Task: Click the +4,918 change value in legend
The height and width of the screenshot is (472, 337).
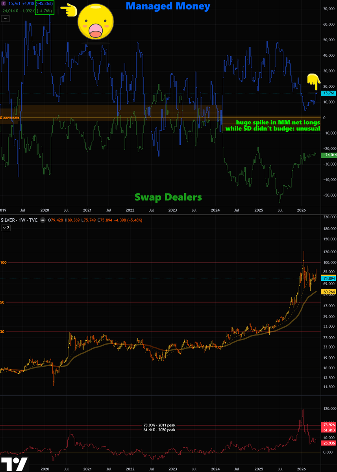Action: (28, 4)
